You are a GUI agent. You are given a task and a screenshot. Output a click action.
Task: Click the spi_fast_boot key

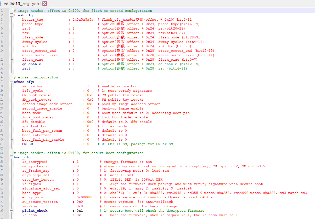click(36, 126)
